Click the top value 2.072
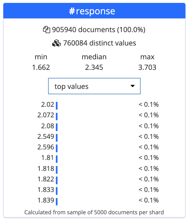Screen dimensions: 190x222 coord(46,115)
